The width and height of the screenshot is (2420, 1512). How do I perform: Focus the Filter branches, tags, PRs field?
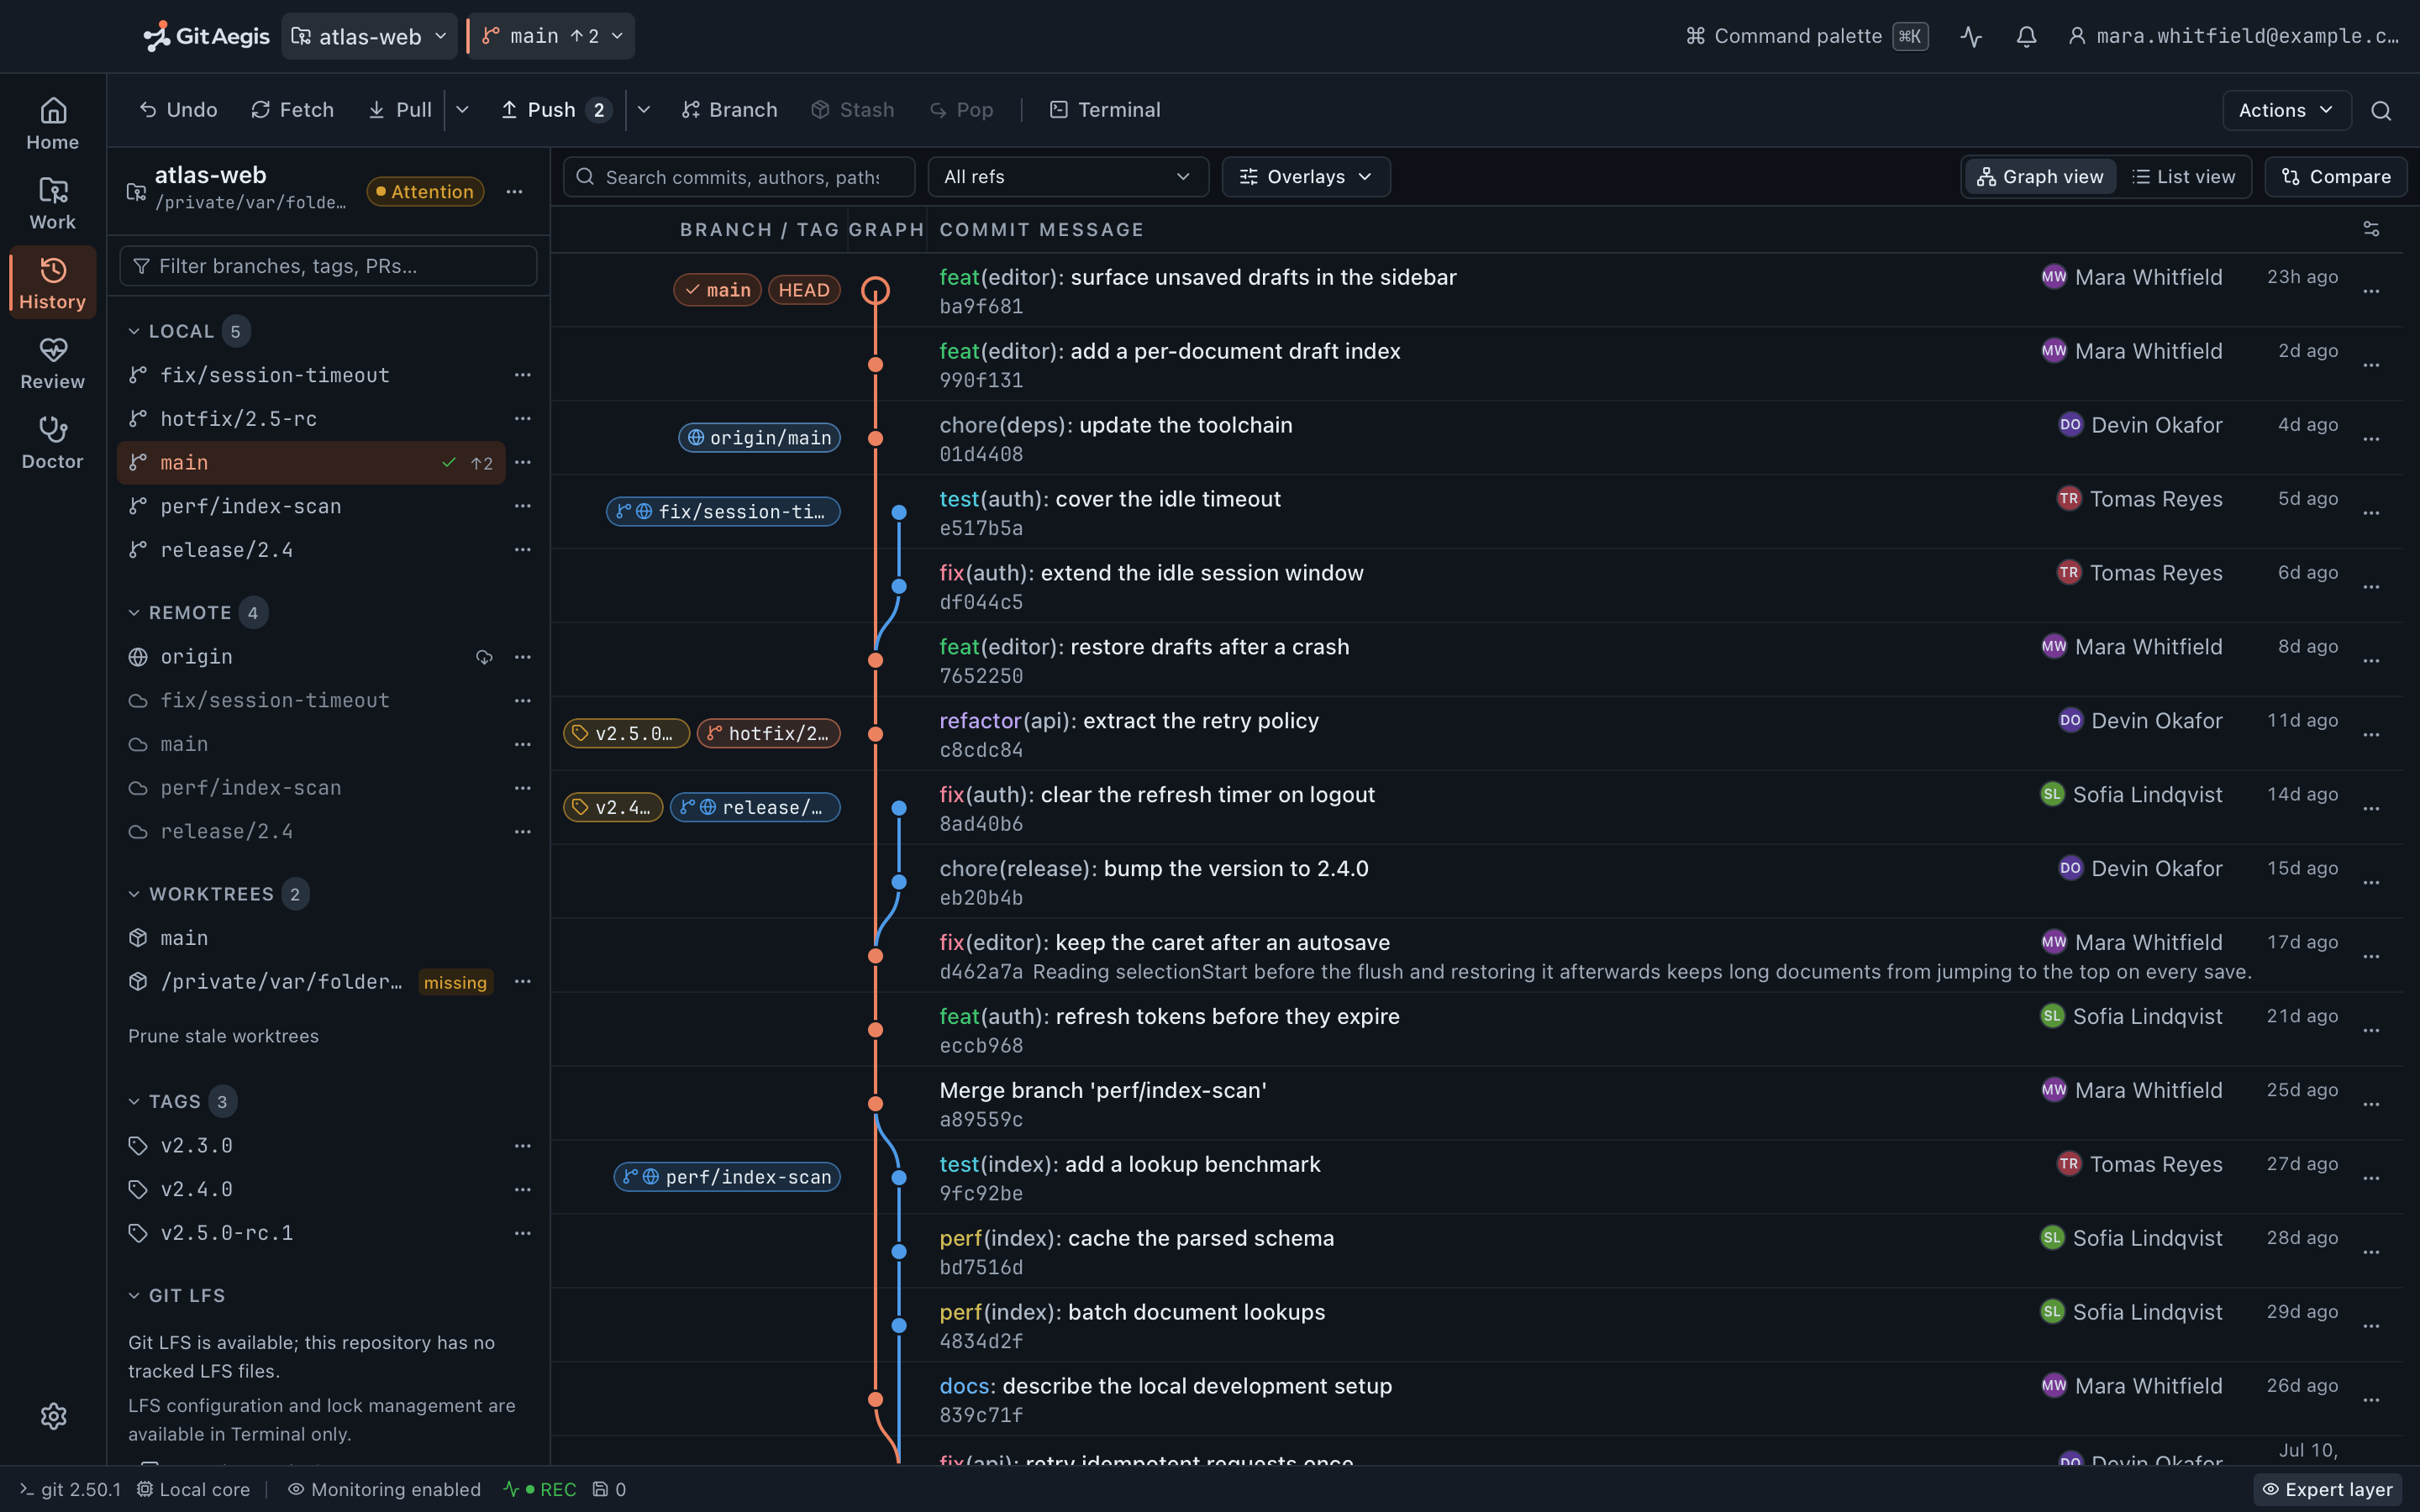coord(328,266)
